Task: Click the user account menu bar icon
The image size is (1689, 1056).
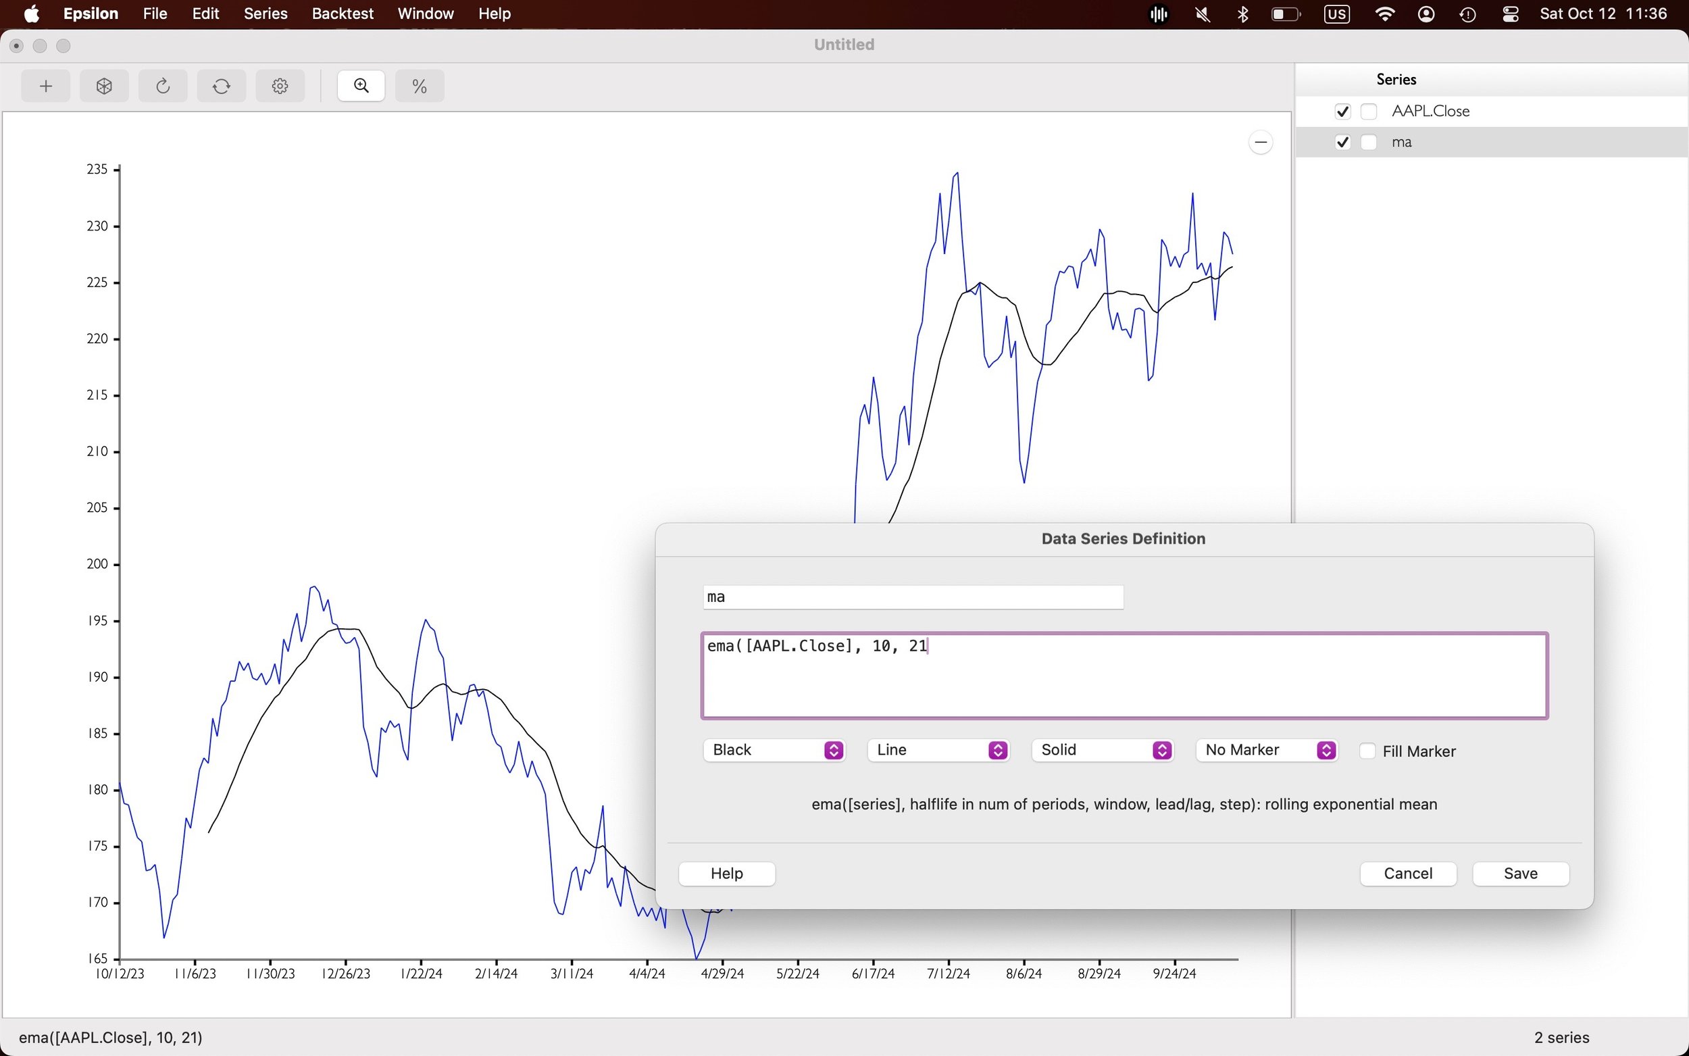Action: [1426, 14]
